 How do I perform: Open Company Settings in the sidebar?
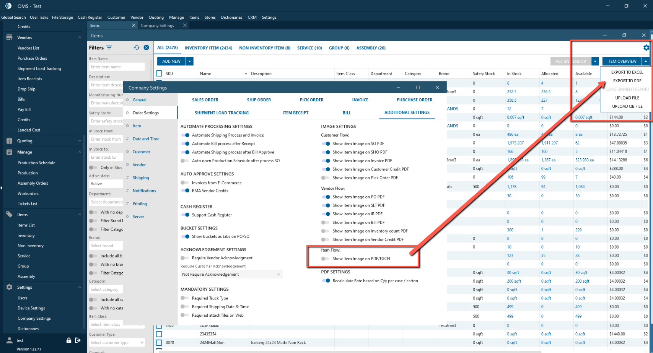pos(34,318)
